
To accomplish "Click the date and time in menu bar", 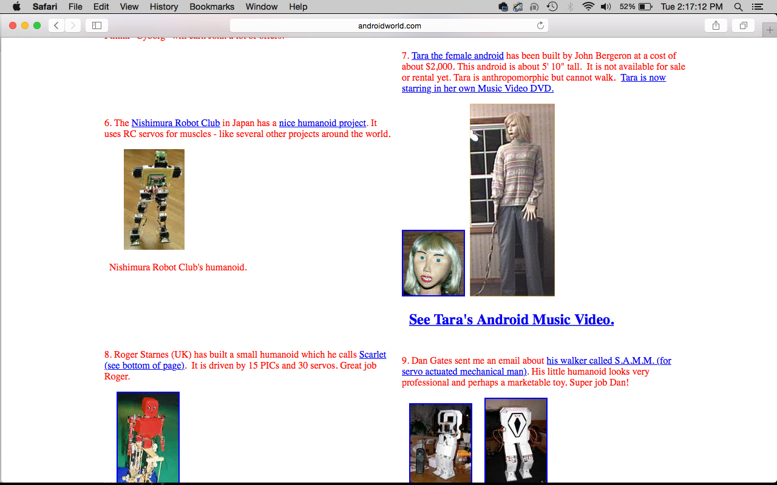I will pyautogui.click(x=692, y=7).
